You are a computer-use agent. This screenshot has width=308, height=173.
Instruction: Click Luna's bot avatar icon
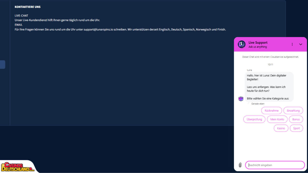pos(241,99)
